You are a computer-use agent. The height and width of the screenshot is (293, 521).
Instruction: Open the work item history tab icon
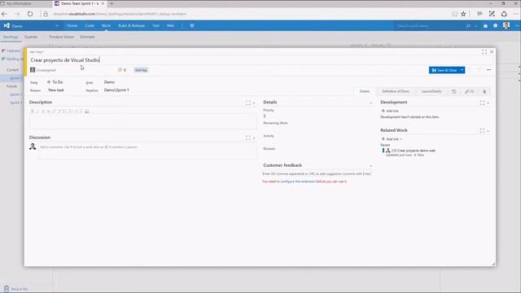454,91
